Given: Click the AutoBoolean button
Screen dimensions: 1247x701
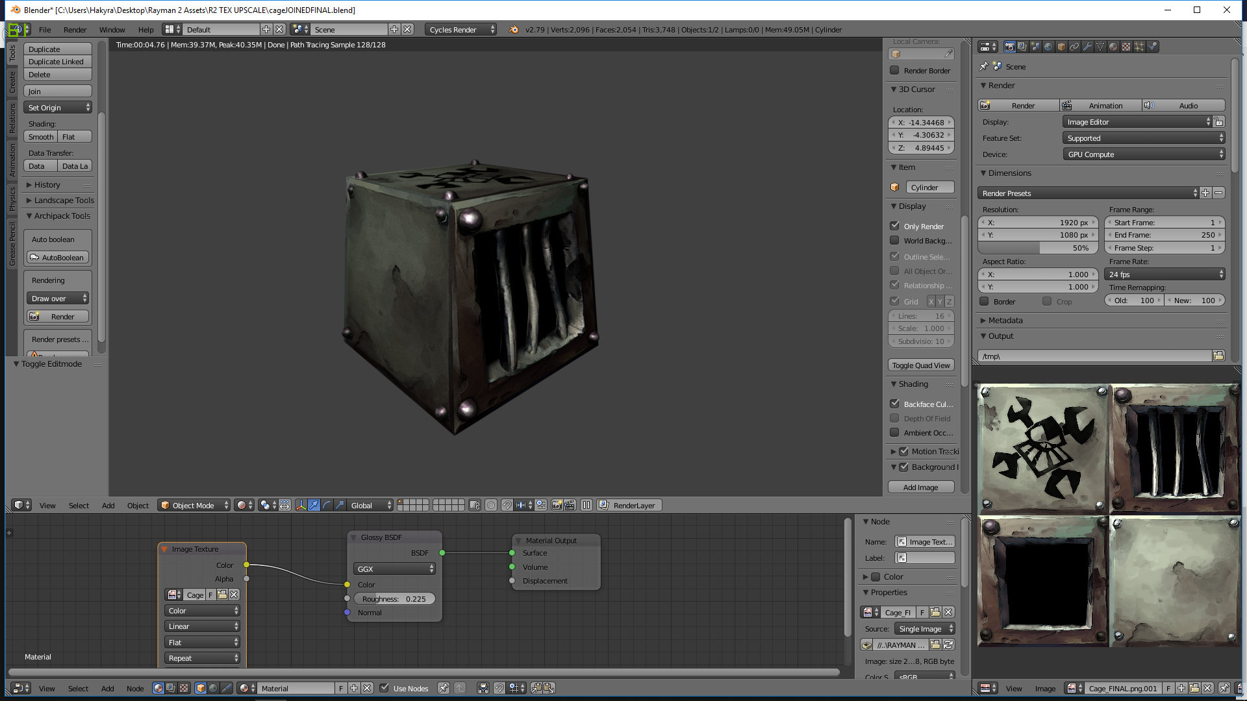Looking at the screenshot, I should tap(57, 258).
